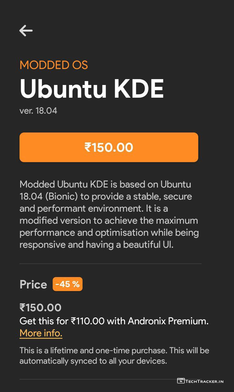
Task: Click the divider line below the purchase note
Action: [x=97, y=379]
